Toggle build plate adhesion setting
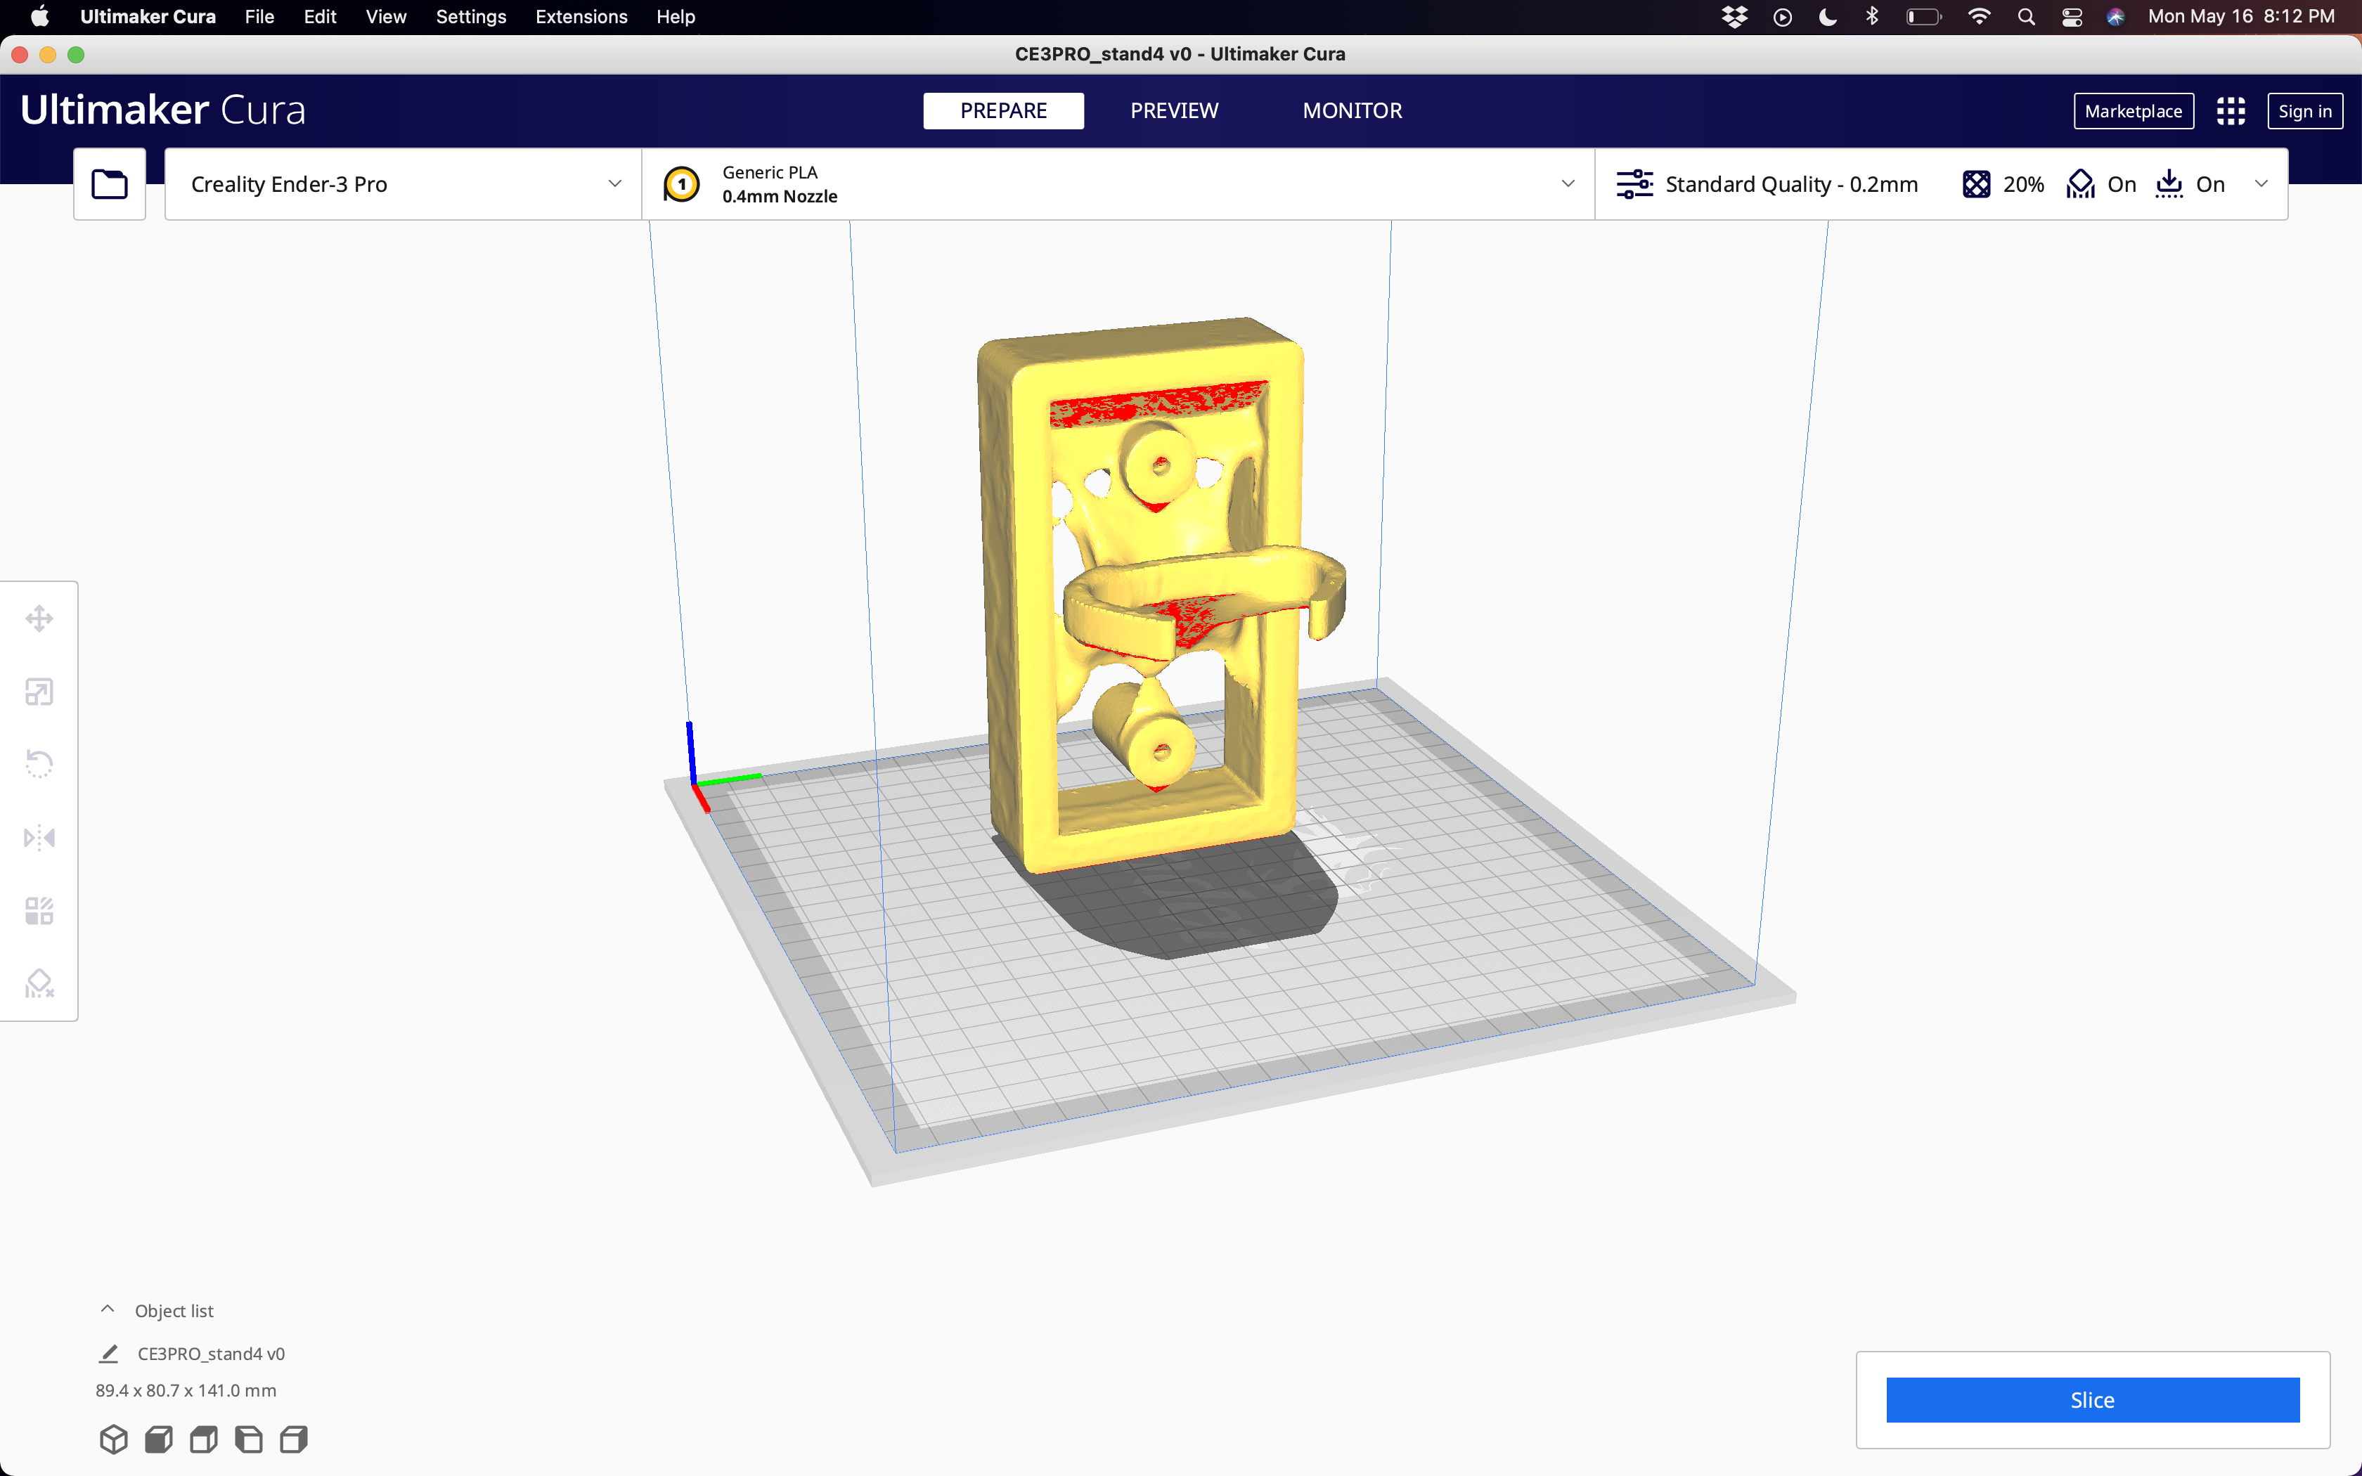 click(x=2191, y=183)
